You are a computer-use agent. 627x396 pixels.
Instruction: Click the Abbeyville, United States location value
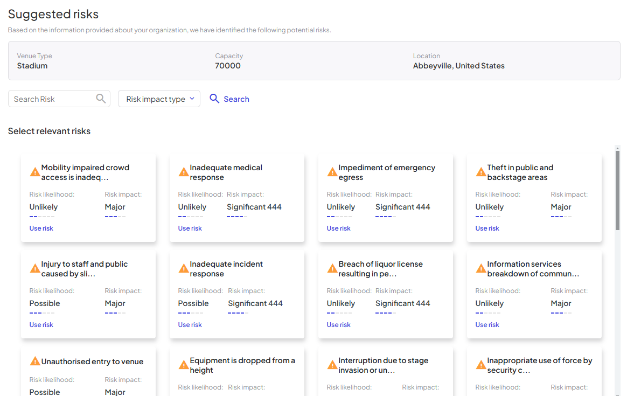click(458, 66)
